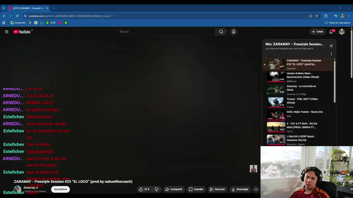The height and width of the screenshot is (198, 353).
Task: Open the YouTube hamburger guide menu
Action: coord(7,32)
